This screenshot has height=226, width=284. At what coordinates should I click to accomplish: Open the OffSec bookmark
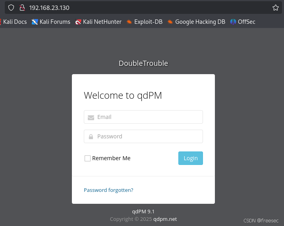point(243,22)
